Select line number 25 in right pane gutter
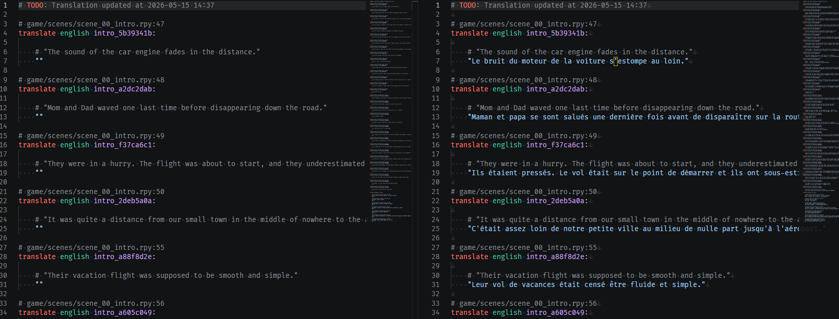Viewport: 839px width, 319px height. (x=436, y=229)
